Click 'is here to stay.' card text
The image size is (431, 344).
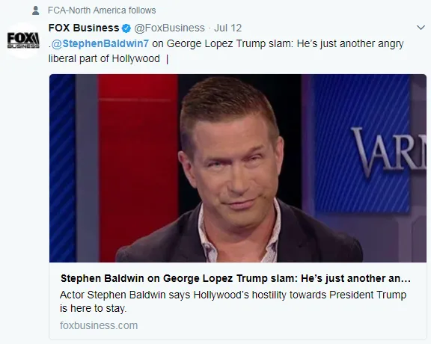(x=94, y=308)
